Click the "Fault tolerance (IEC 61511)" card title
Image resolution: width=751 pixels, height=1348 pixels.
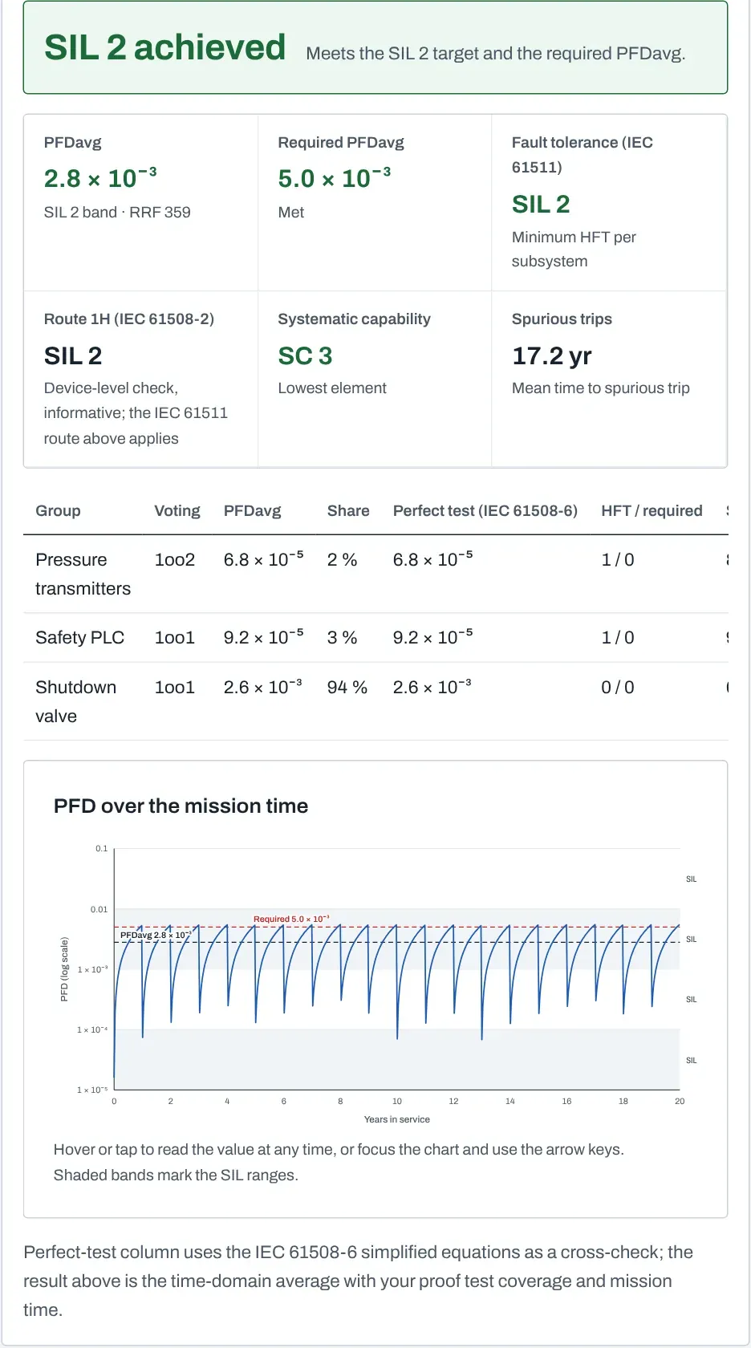583,155
